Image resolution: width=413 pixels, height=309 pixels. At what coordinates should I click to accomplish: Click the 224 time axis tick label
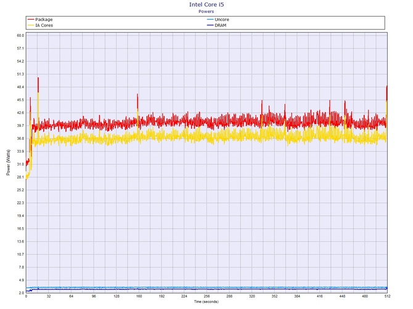(184, 296)
